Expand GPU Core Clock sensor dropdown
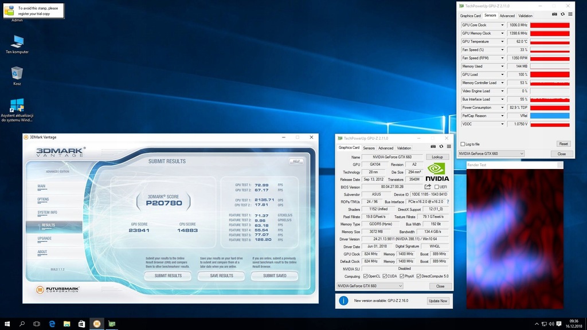Viewport: 587px width, 330px height. (502, 25)
